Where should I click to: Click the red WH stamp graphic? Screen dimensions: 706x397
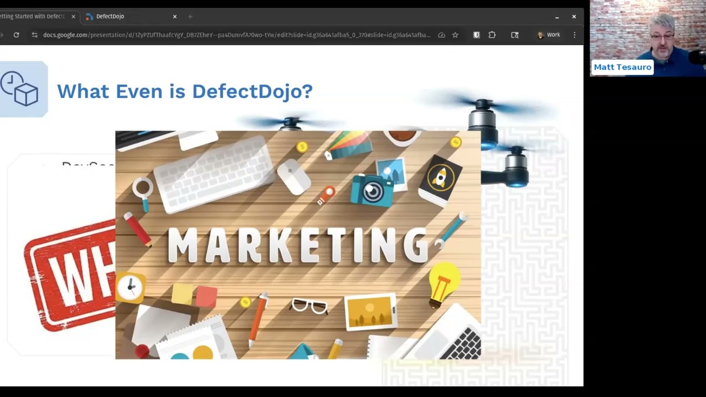pyautogui.click(x=69, y=276)
